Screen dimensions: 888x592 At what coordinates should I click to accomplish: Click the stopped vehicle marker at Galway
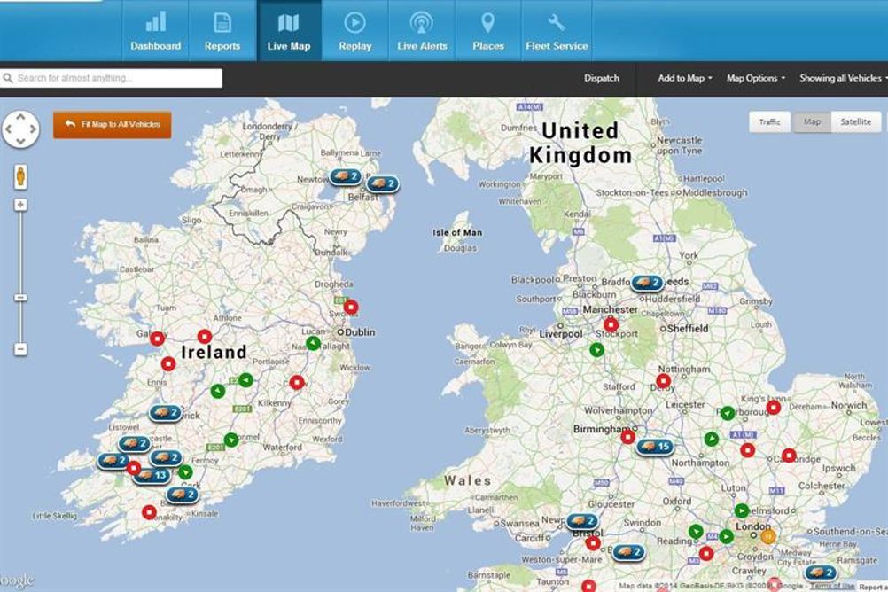point(158,339)
